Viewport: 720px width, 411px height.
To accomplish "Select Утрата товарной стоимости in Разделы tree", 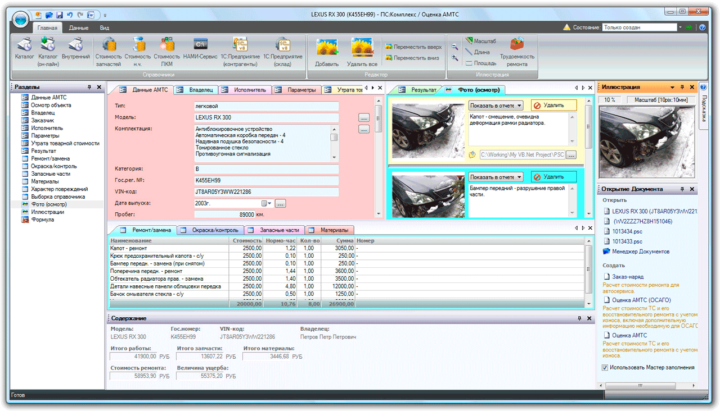I will click(x=65, y=143).
